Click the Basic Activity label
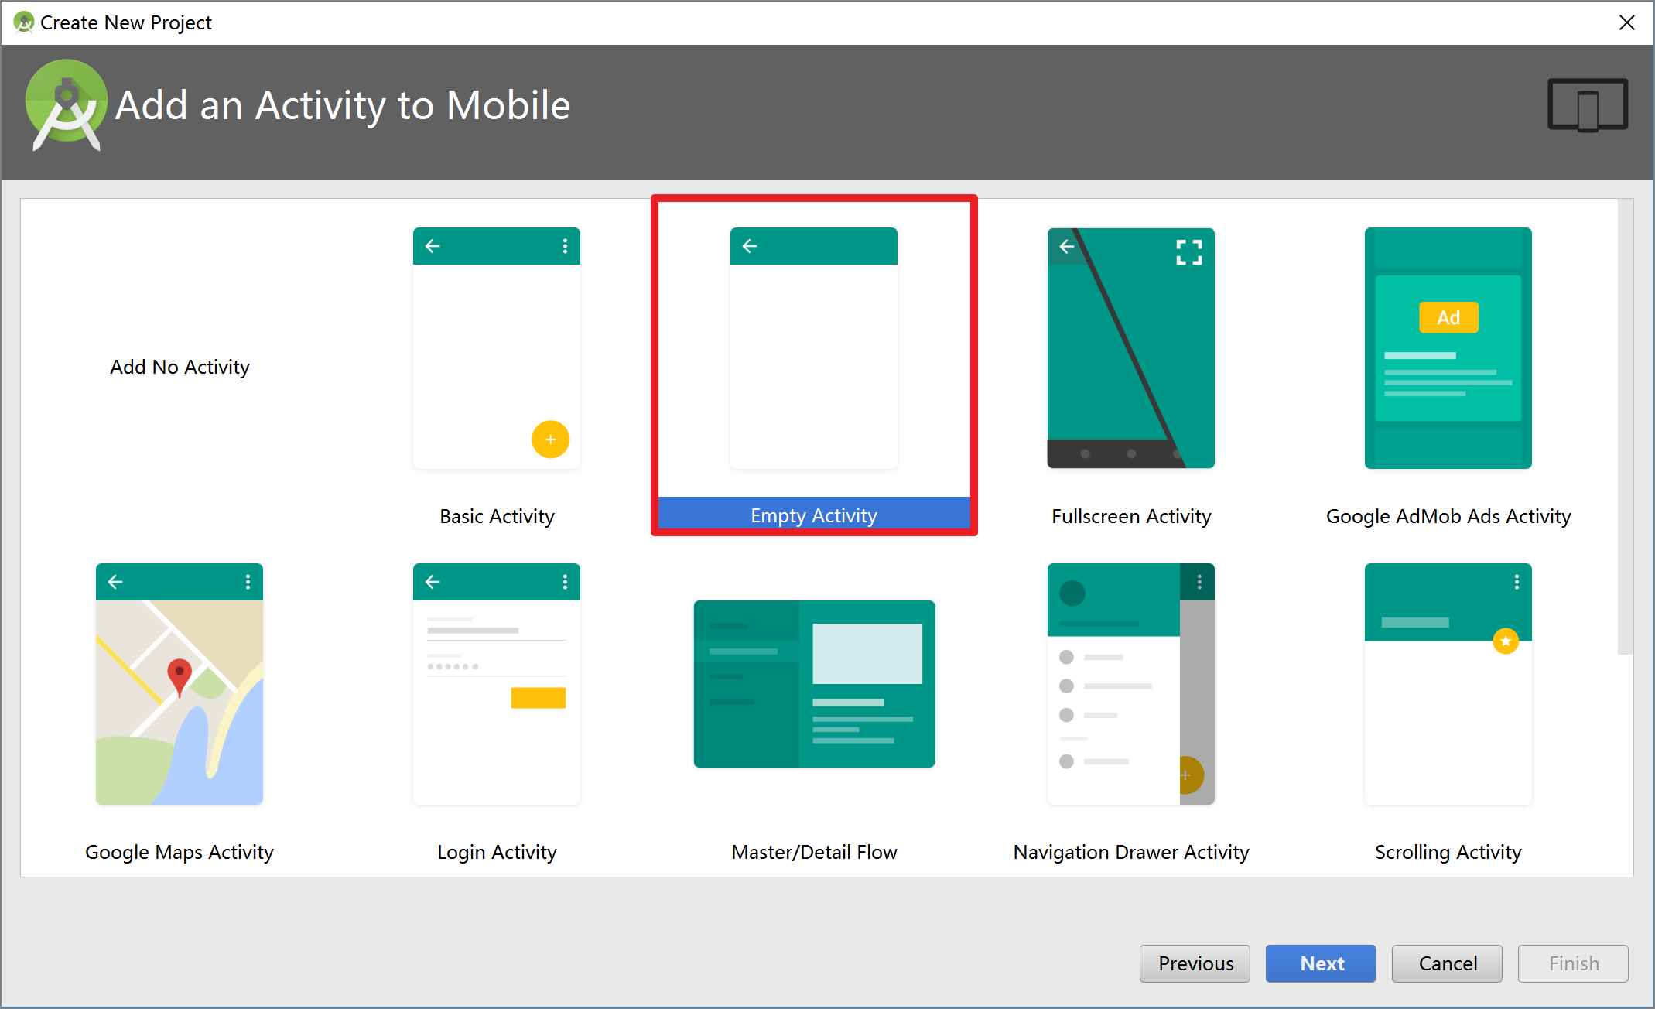1655x1009 pixels. 497,516
